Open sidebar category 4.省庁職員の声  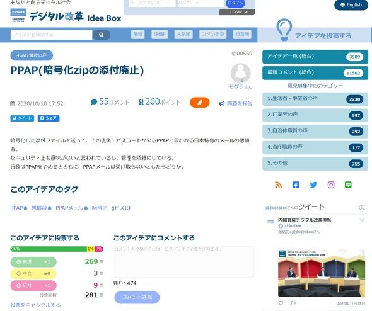(x=315, y=147)
